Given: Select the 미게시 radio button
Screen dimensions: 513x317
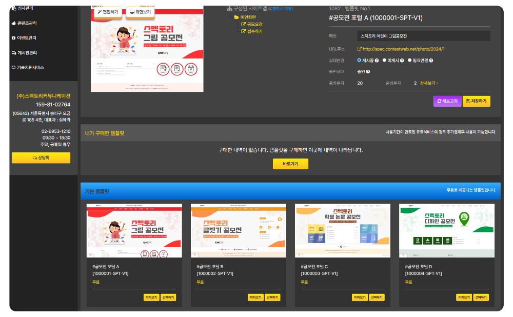Looking at the screenshot, I should [x=384, y=60].
